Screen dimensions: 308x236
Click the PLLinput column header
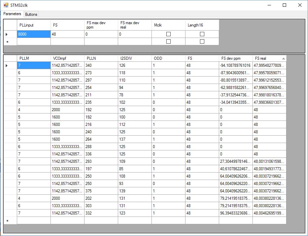click(34, 25)
